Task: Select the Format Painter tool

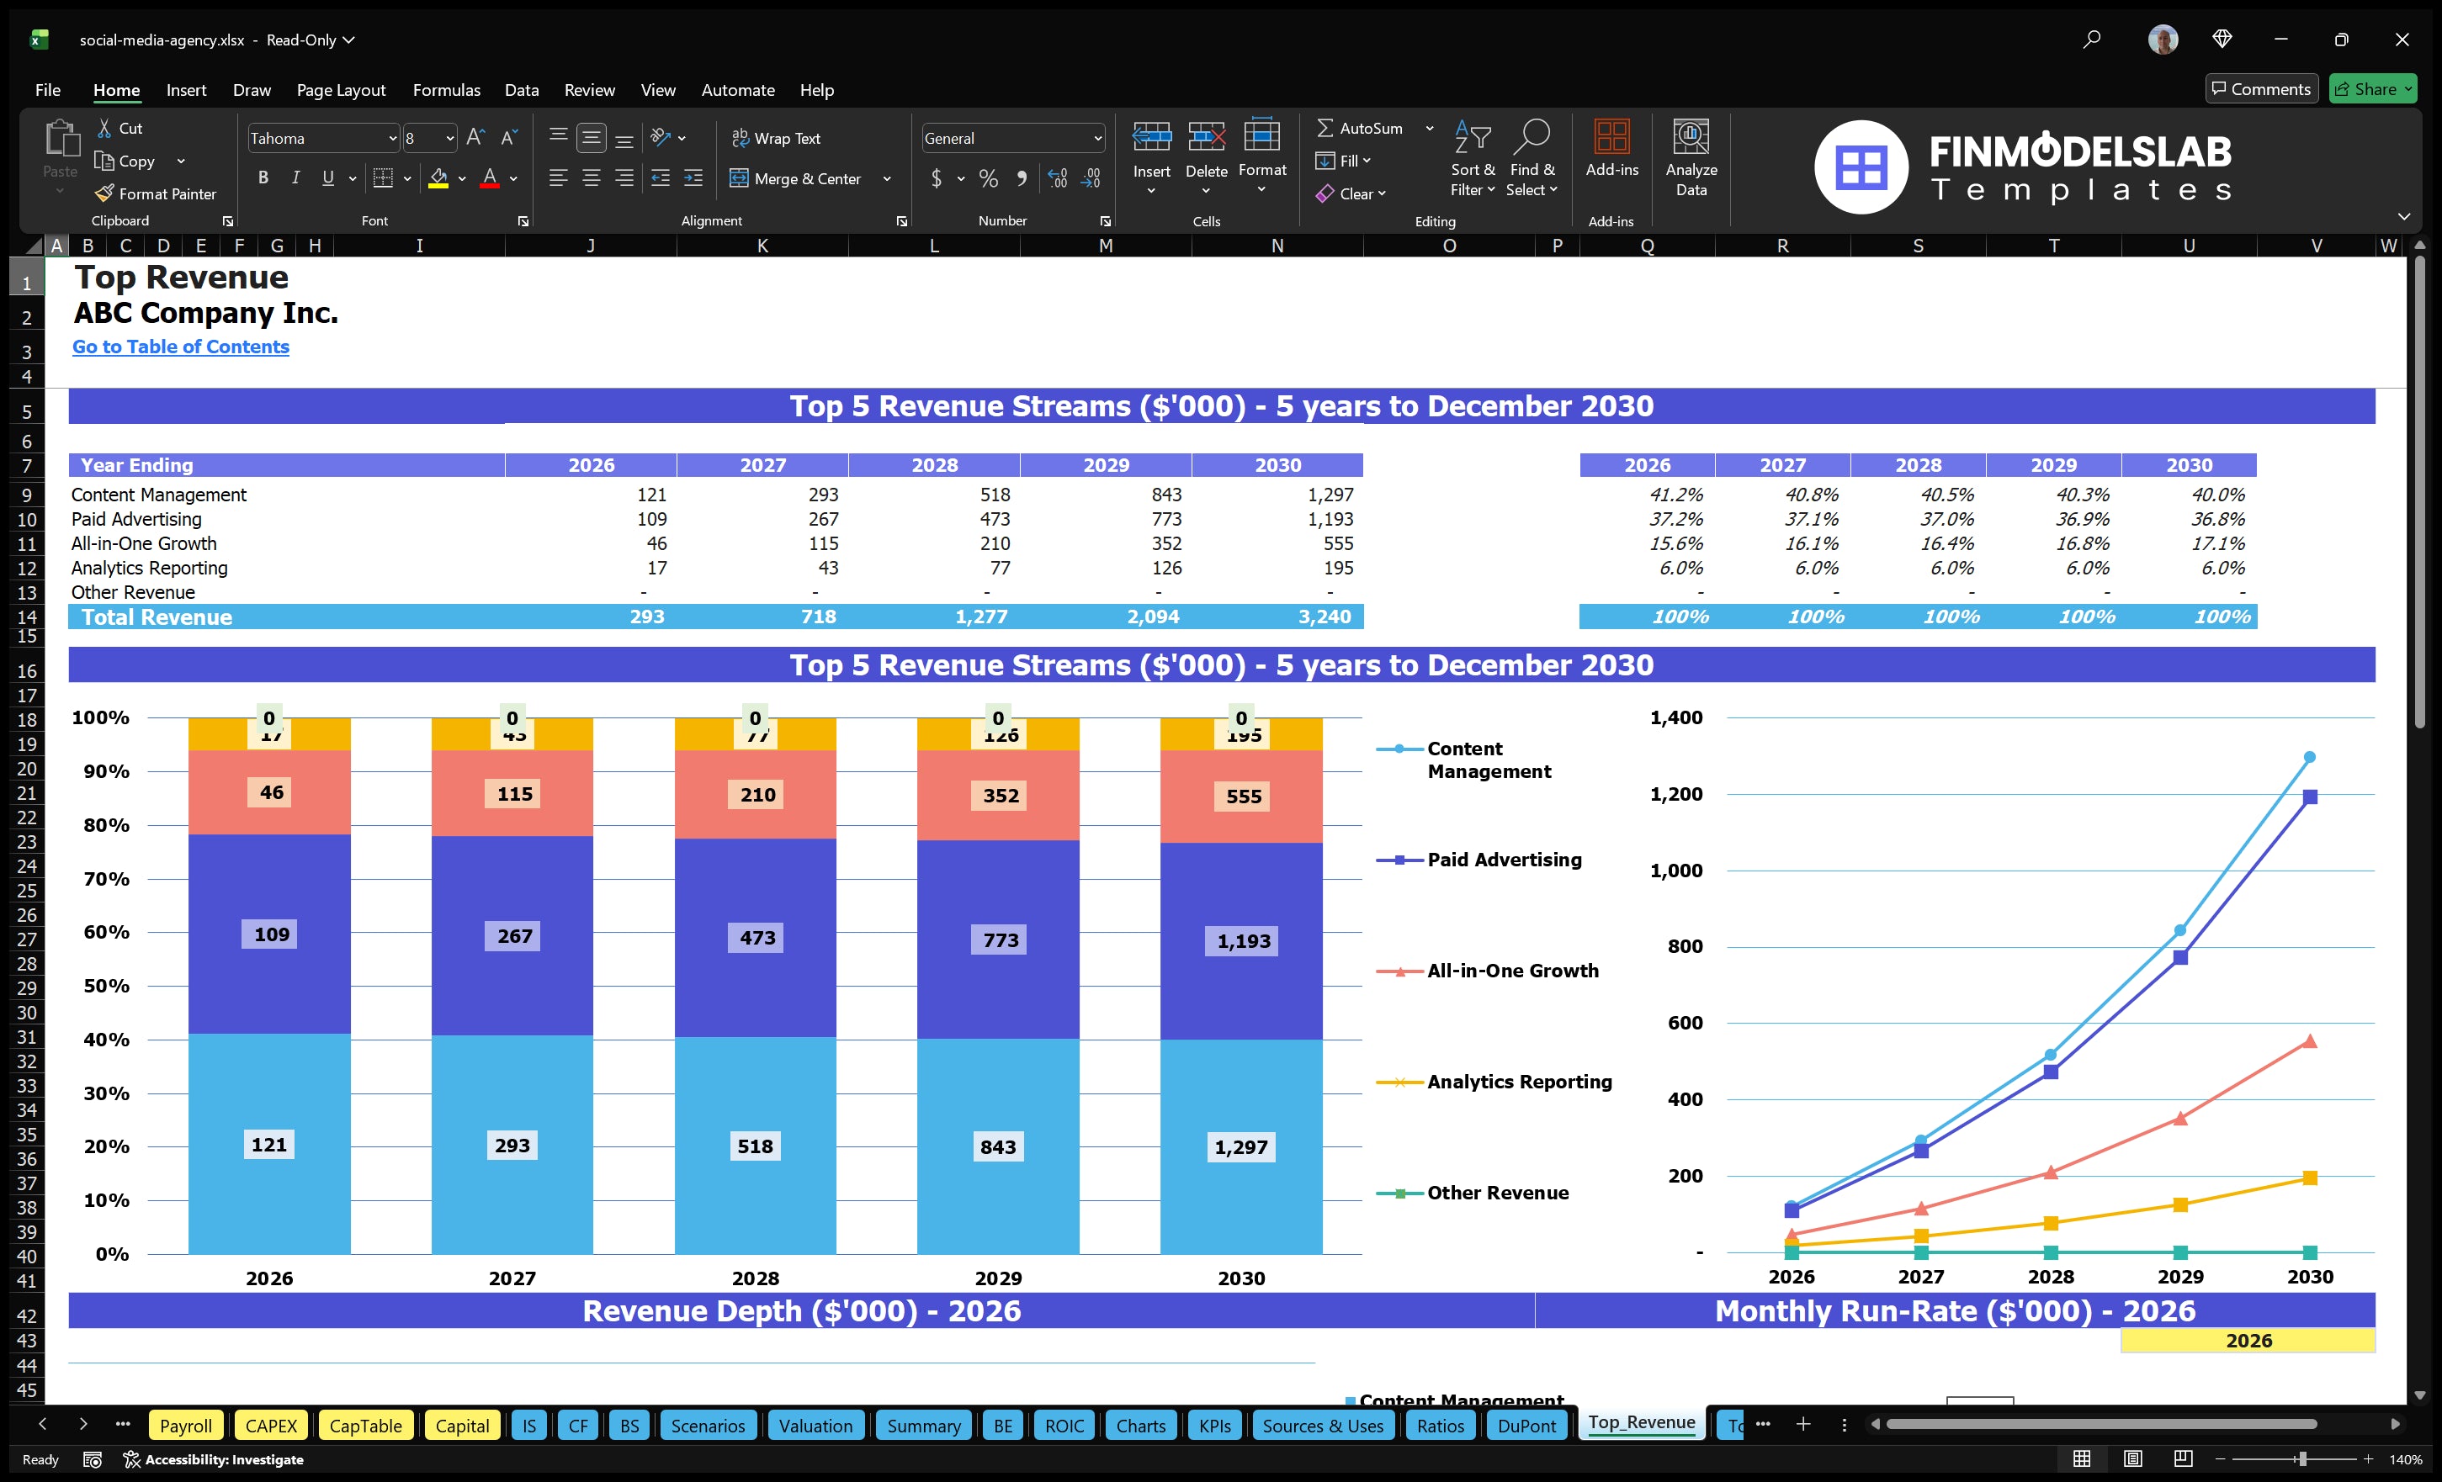Action: (x=156, y=193)
